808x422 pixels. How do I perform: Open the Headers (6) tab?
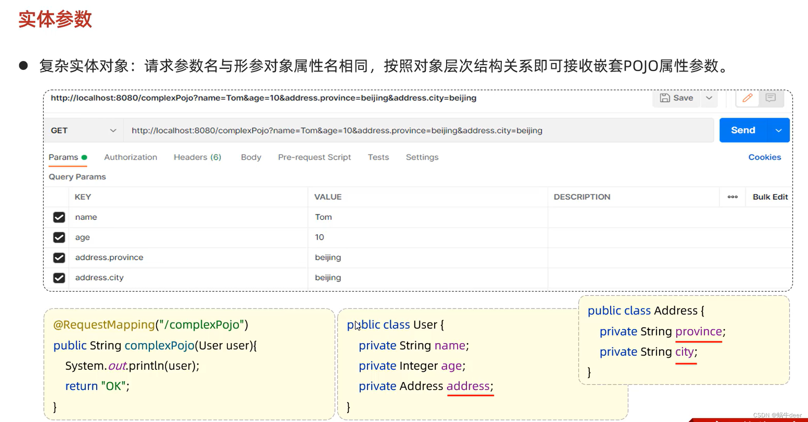point(197,157)
